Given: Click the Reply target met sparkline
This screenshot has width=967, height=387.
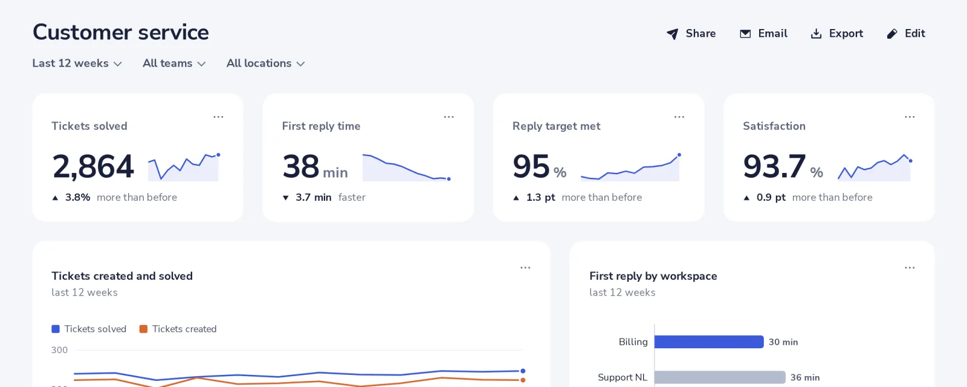Looking at the screenshot, I should click(630, 167).
